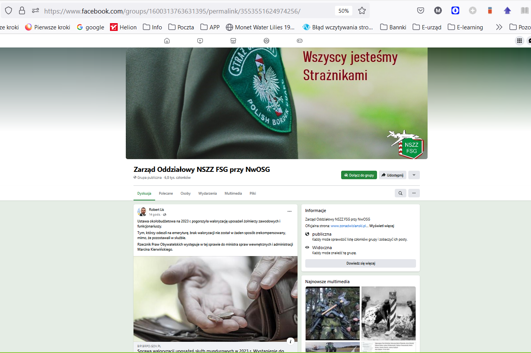Screen dimensions: 531x353
Task: Open the Facebook Marketplace icon
Action: 233,41
